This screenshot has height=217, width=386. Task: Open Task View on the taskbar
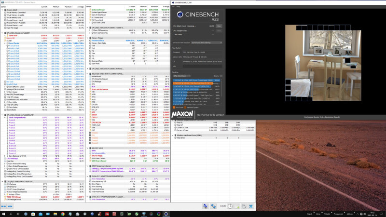point(18,214)
